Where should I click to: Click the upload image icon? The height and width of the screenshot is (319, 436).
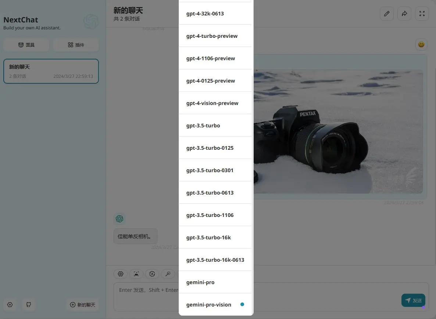pos(136,274)
